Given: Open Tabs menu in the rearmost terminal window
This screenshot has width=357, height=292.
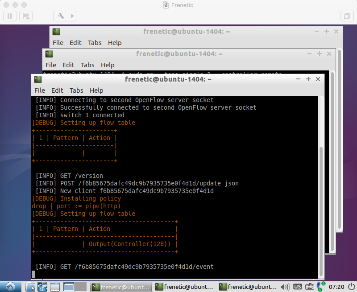Looking at the screenshot, I should tap(95, 43).
